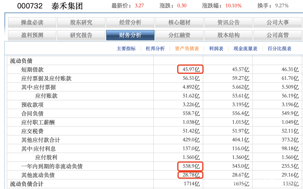Screen dimensions: 303x189
Task: Click the 235.5亿 value
Action: point(290,166)
